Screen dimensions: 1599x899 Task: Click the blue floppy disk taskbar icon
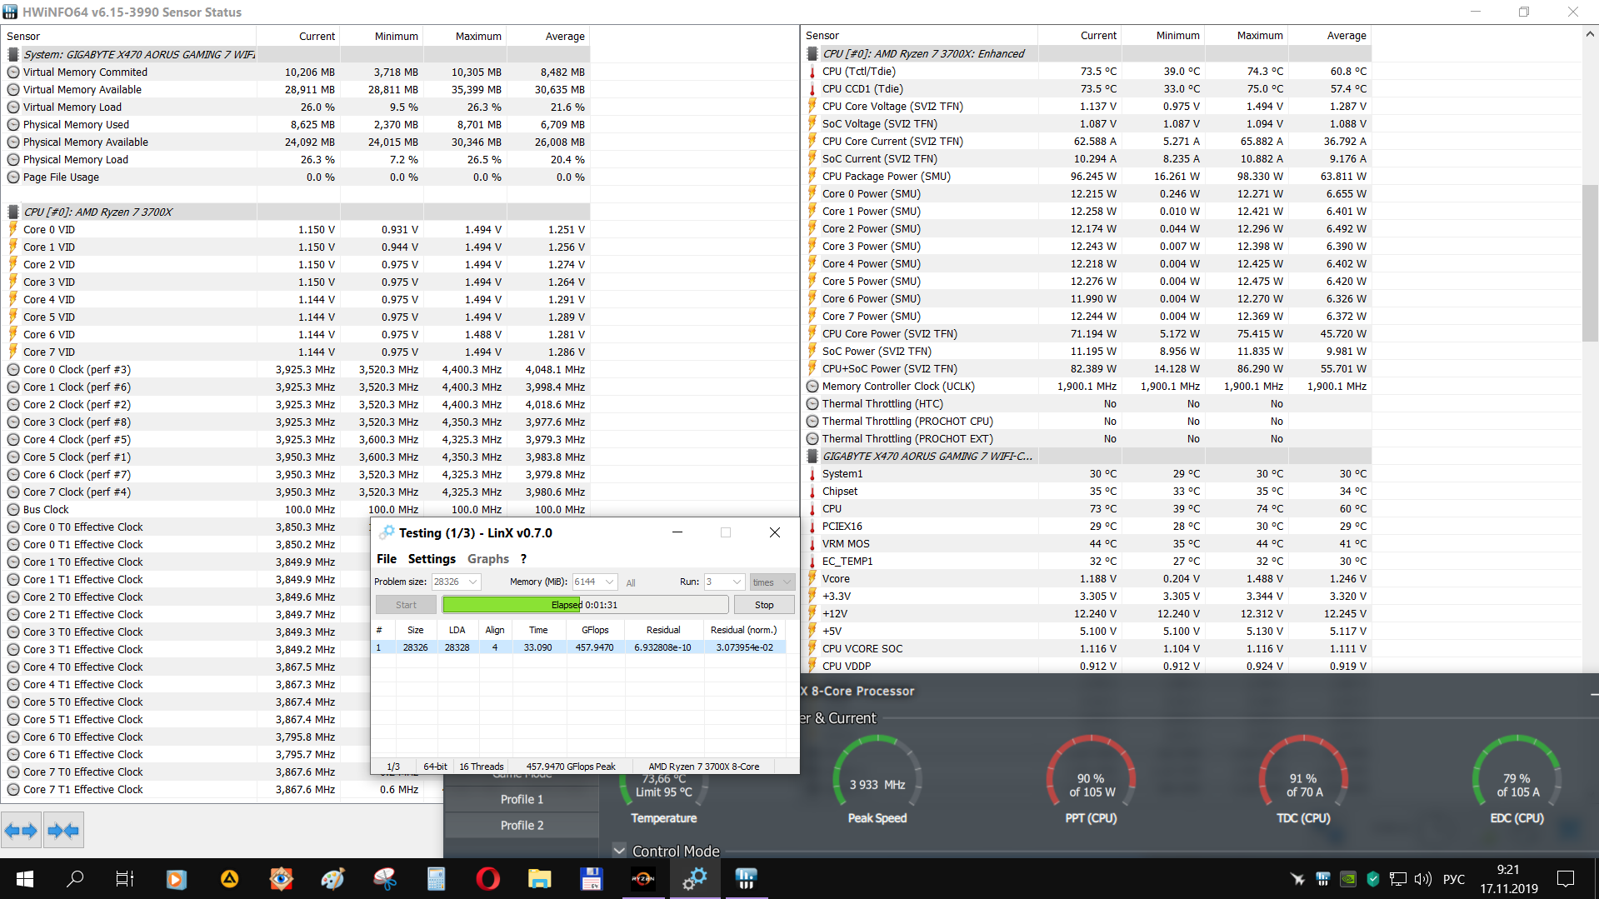pyautogui.click(x=591, y=879)
